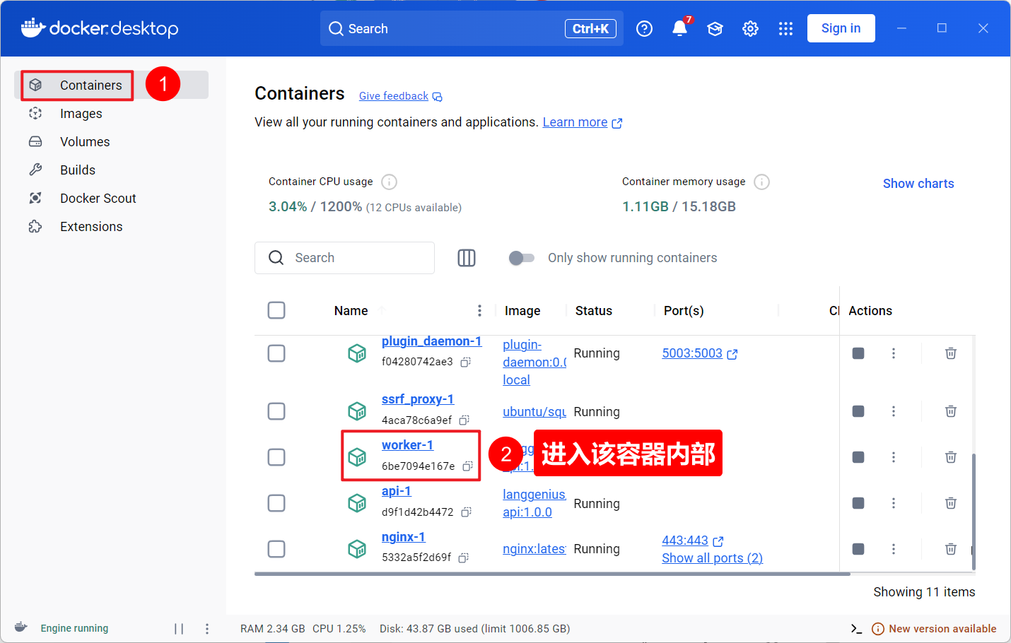This screenshot has height=643, width=1011.
Task: Open the nginx:latest image link
Action: (534, 549)
